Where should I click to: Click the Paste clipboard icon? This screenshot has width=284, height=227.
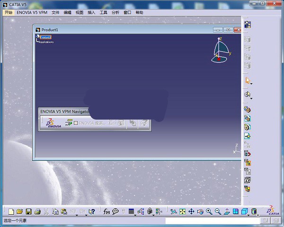(64, 211)
